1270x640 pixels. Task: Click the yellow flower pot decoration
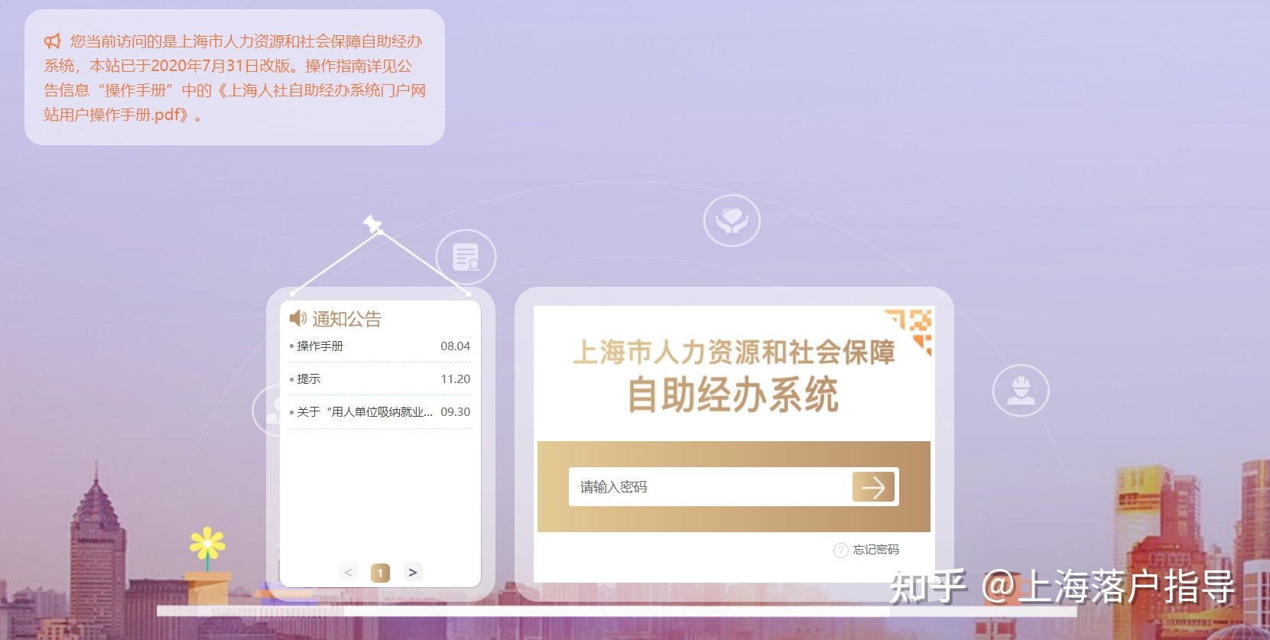(207, 566)
